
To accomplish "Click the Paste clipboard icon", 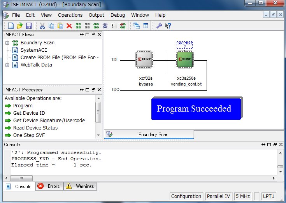I will [x=60, y=26].
